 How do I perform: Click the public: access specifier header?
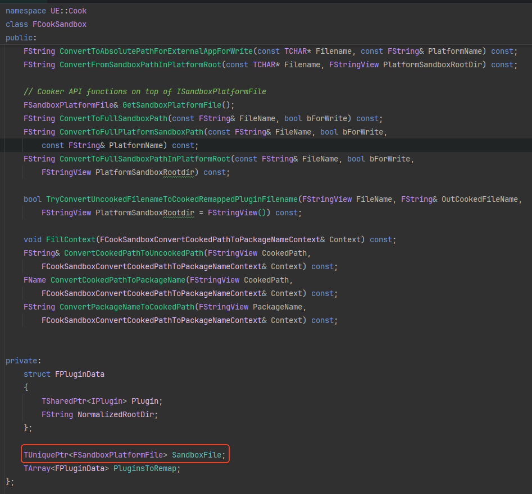[21, 38]
